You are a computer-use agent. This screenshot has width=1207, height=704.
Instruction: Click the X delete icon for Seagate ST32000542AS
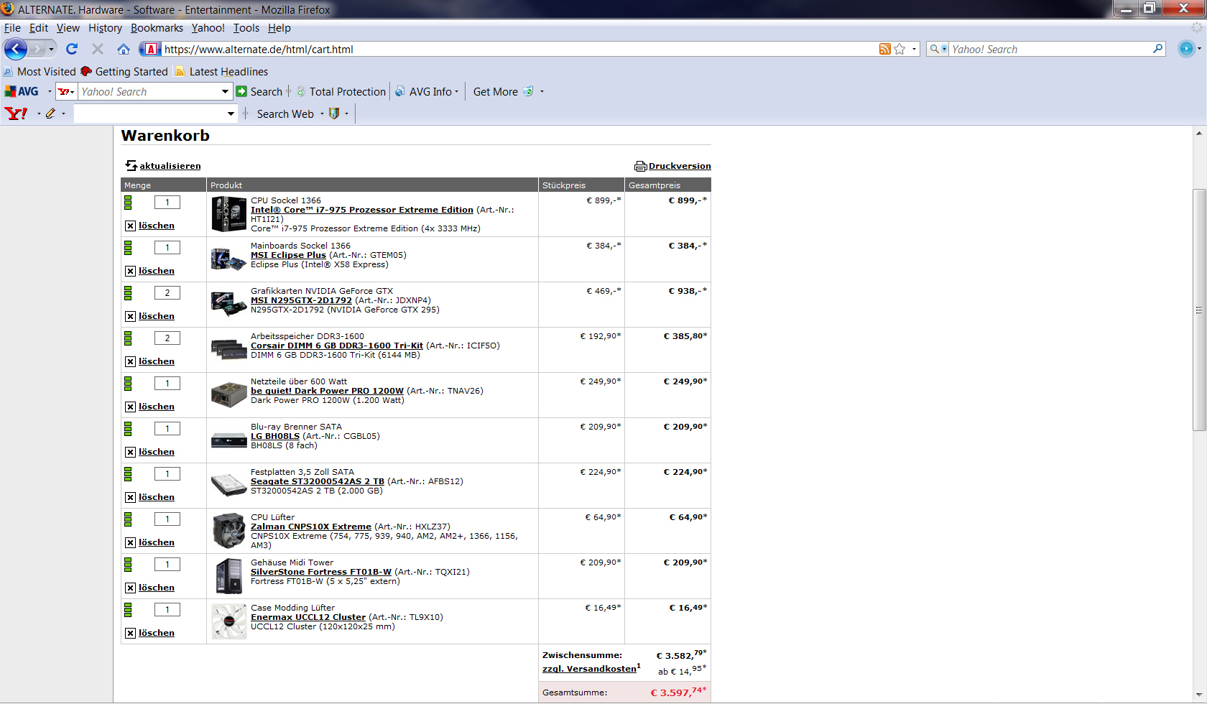tap(130, 497)
